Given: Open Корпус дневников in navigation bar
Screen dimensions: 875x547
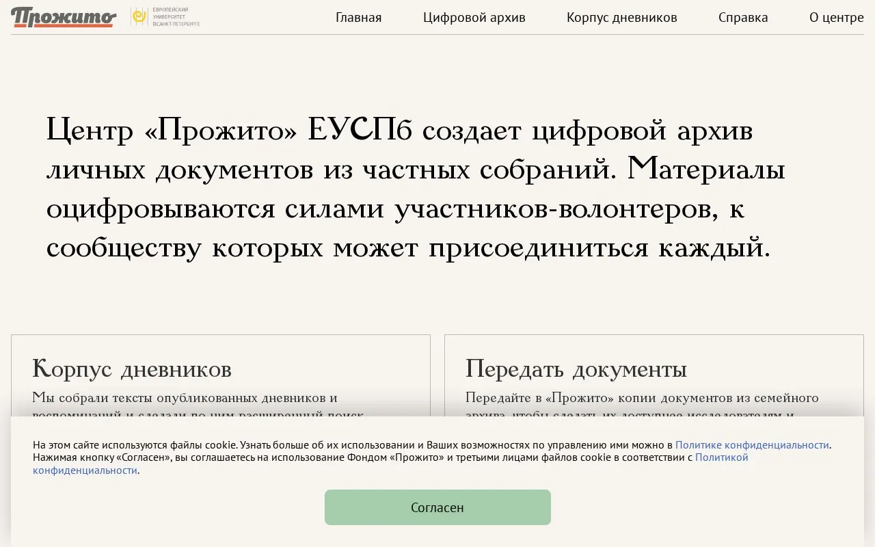Looking at the screenshot, I should pos(622,18).
